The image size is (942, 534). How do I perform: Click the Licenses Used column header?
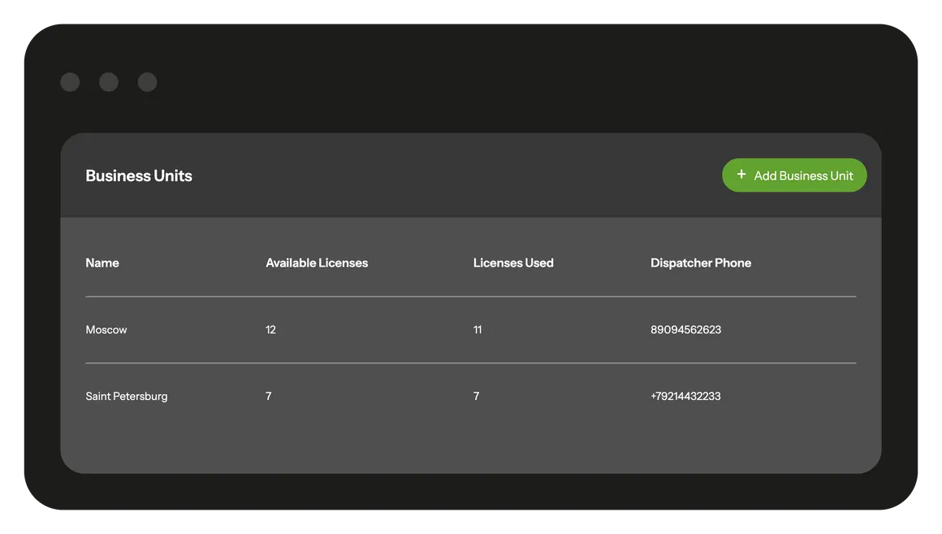[x=513, y=263]
